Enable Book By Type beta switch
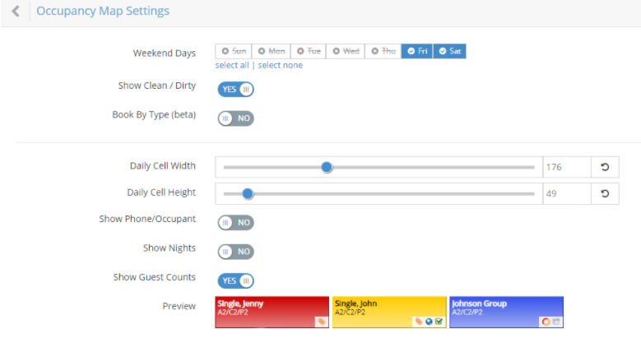Viewport: 641px width, 343px height. (x=235, y=118)
